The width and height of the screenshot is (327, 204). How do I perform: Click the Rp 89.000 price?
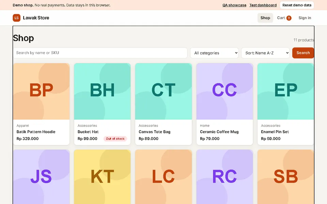149,139
